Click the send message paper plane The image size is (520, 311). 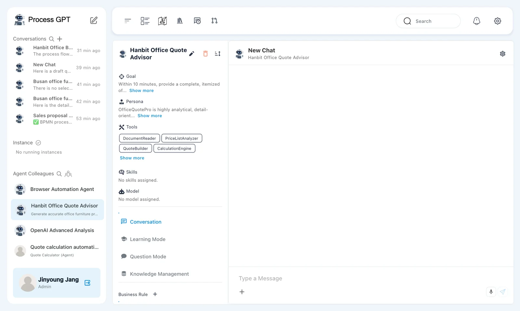pos(503,292)
